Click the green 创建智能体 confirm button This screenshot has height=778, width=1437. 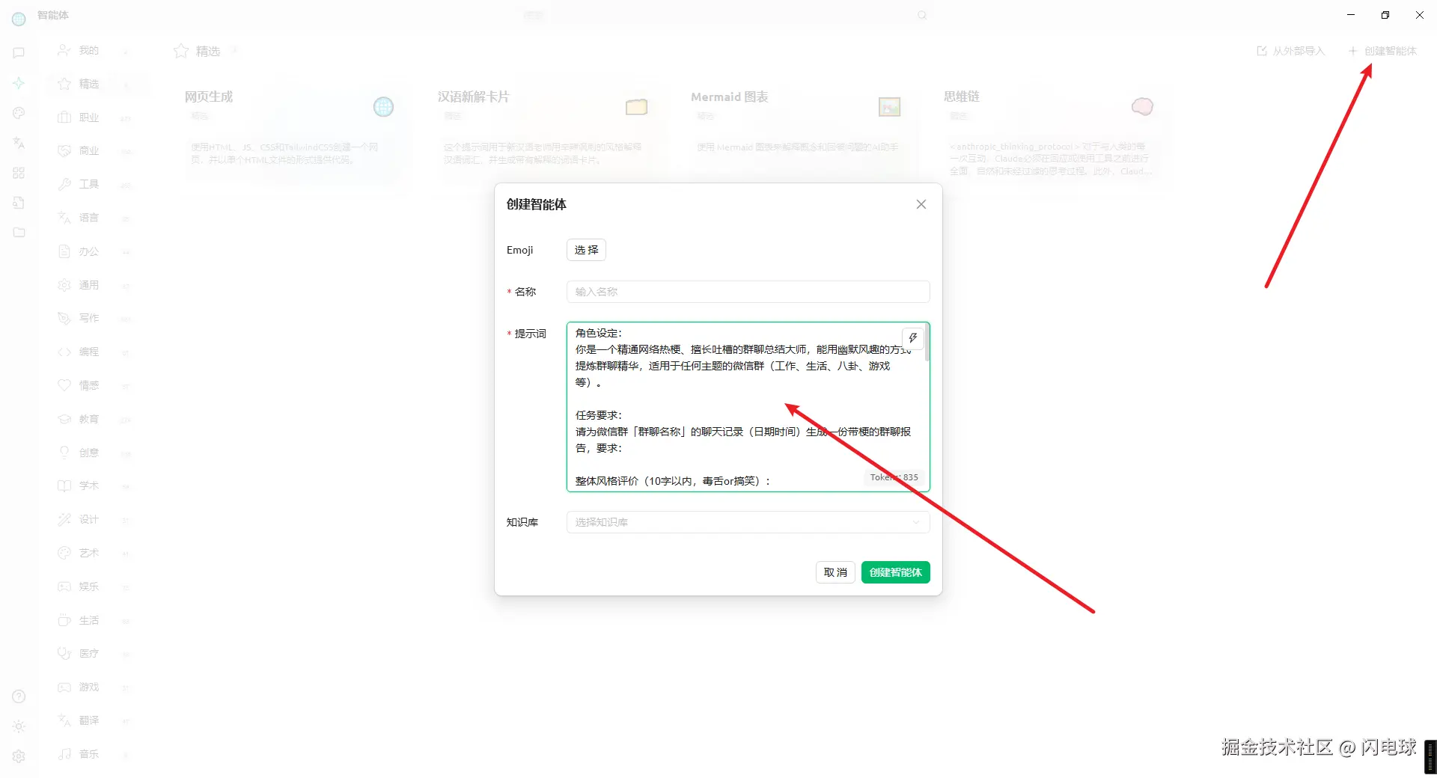click(895, 572)
